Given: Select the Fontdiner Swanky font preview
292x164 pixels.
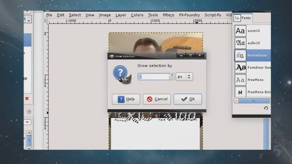Looking at the screenshot, I should (x=240, y=67).
